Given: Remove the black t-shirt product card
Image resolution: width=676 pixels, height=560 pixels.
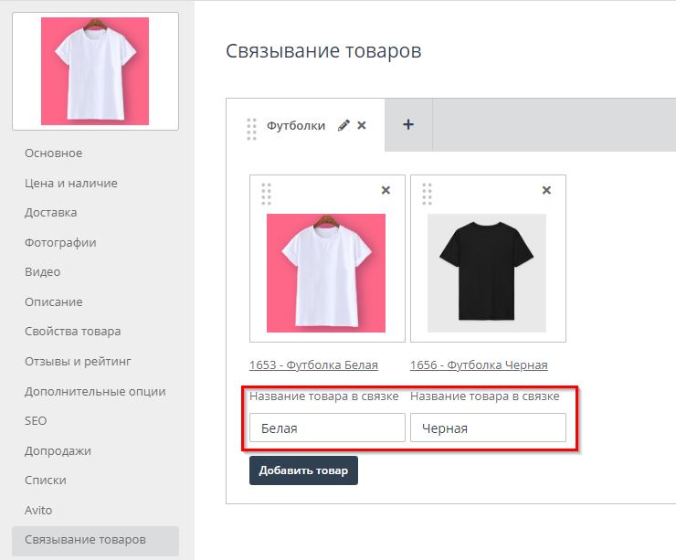Looking at the screenshot, I should [546, 190].
